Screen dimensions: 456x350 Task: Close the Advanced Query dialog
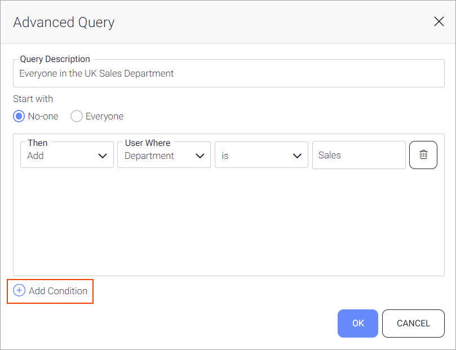439,22
